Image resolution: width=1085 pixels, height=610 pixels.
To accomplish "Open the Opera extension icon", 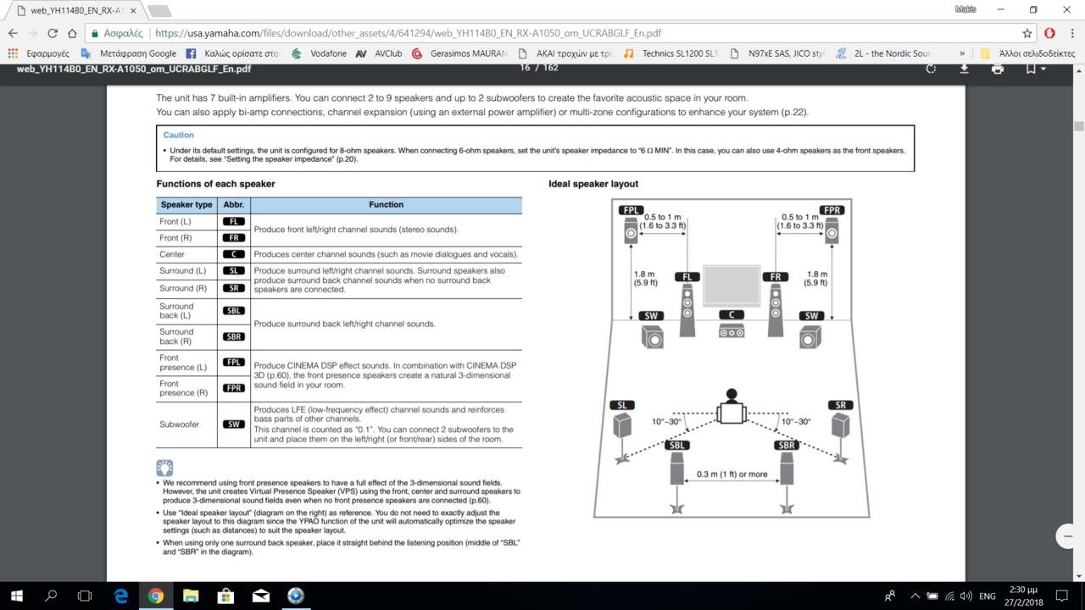I will pos(1049,33).
